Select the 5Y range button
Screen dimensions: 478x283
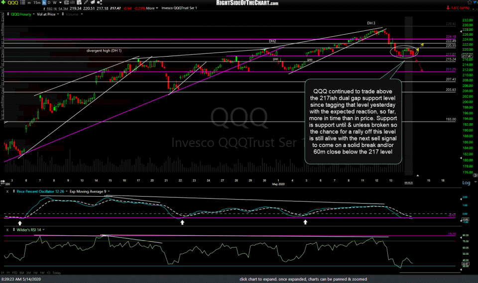point(2,273)
